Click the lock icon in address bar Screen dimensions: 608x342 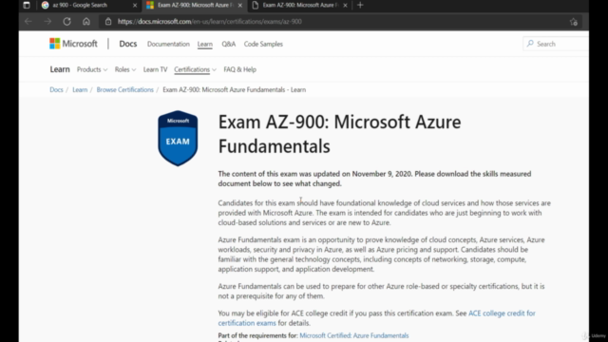pyautogui.click(x=108, y=21)
